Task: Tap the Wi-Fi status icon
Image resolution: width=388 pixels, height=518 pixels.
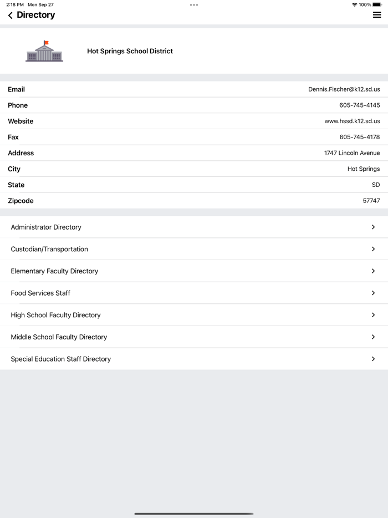Action: pyautogui.click(x=354, y=4)
